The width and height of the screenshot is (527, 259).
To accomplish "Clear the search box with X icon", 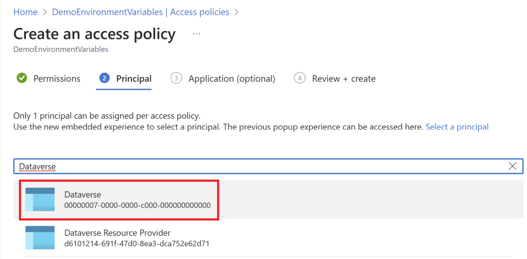I will coord(513,166).
